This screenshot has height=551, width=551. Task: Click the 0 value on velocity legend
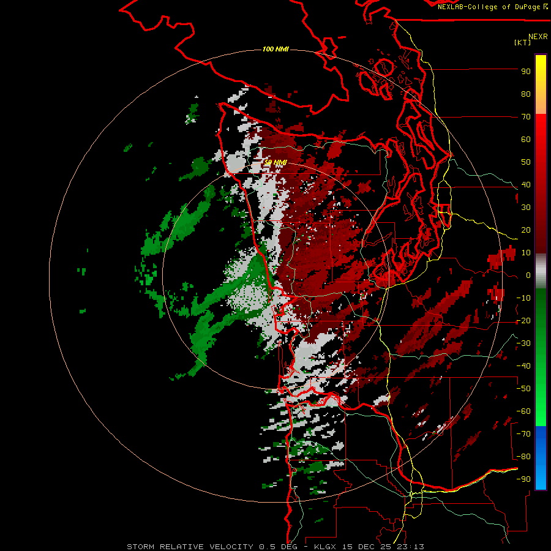528,275
